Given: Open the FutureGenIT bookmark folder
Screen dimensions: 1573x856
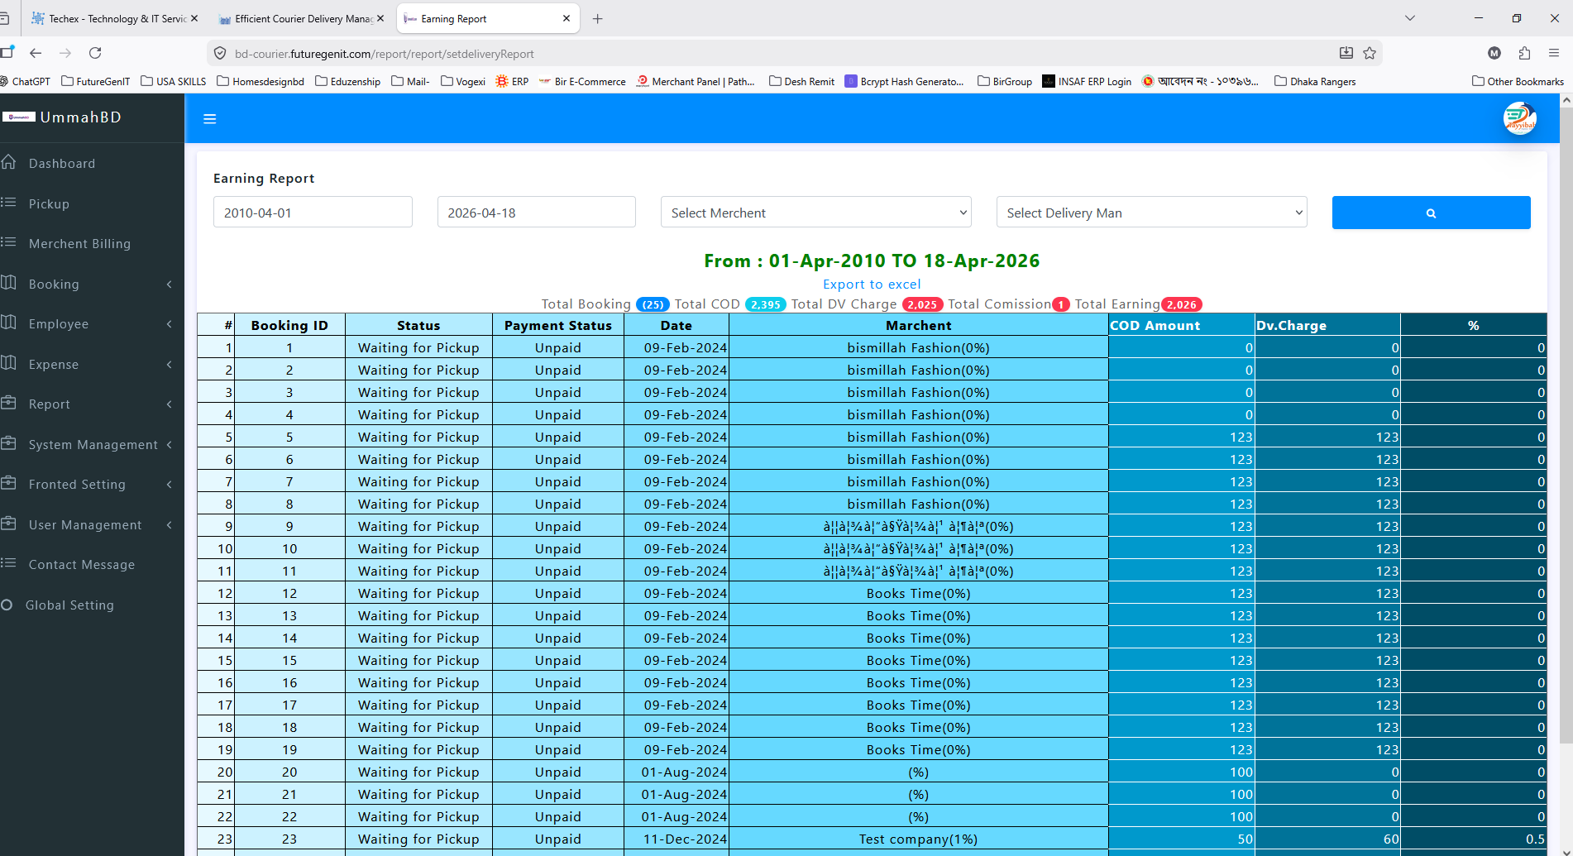Looking at the screenshot, I should pos(96,81).
